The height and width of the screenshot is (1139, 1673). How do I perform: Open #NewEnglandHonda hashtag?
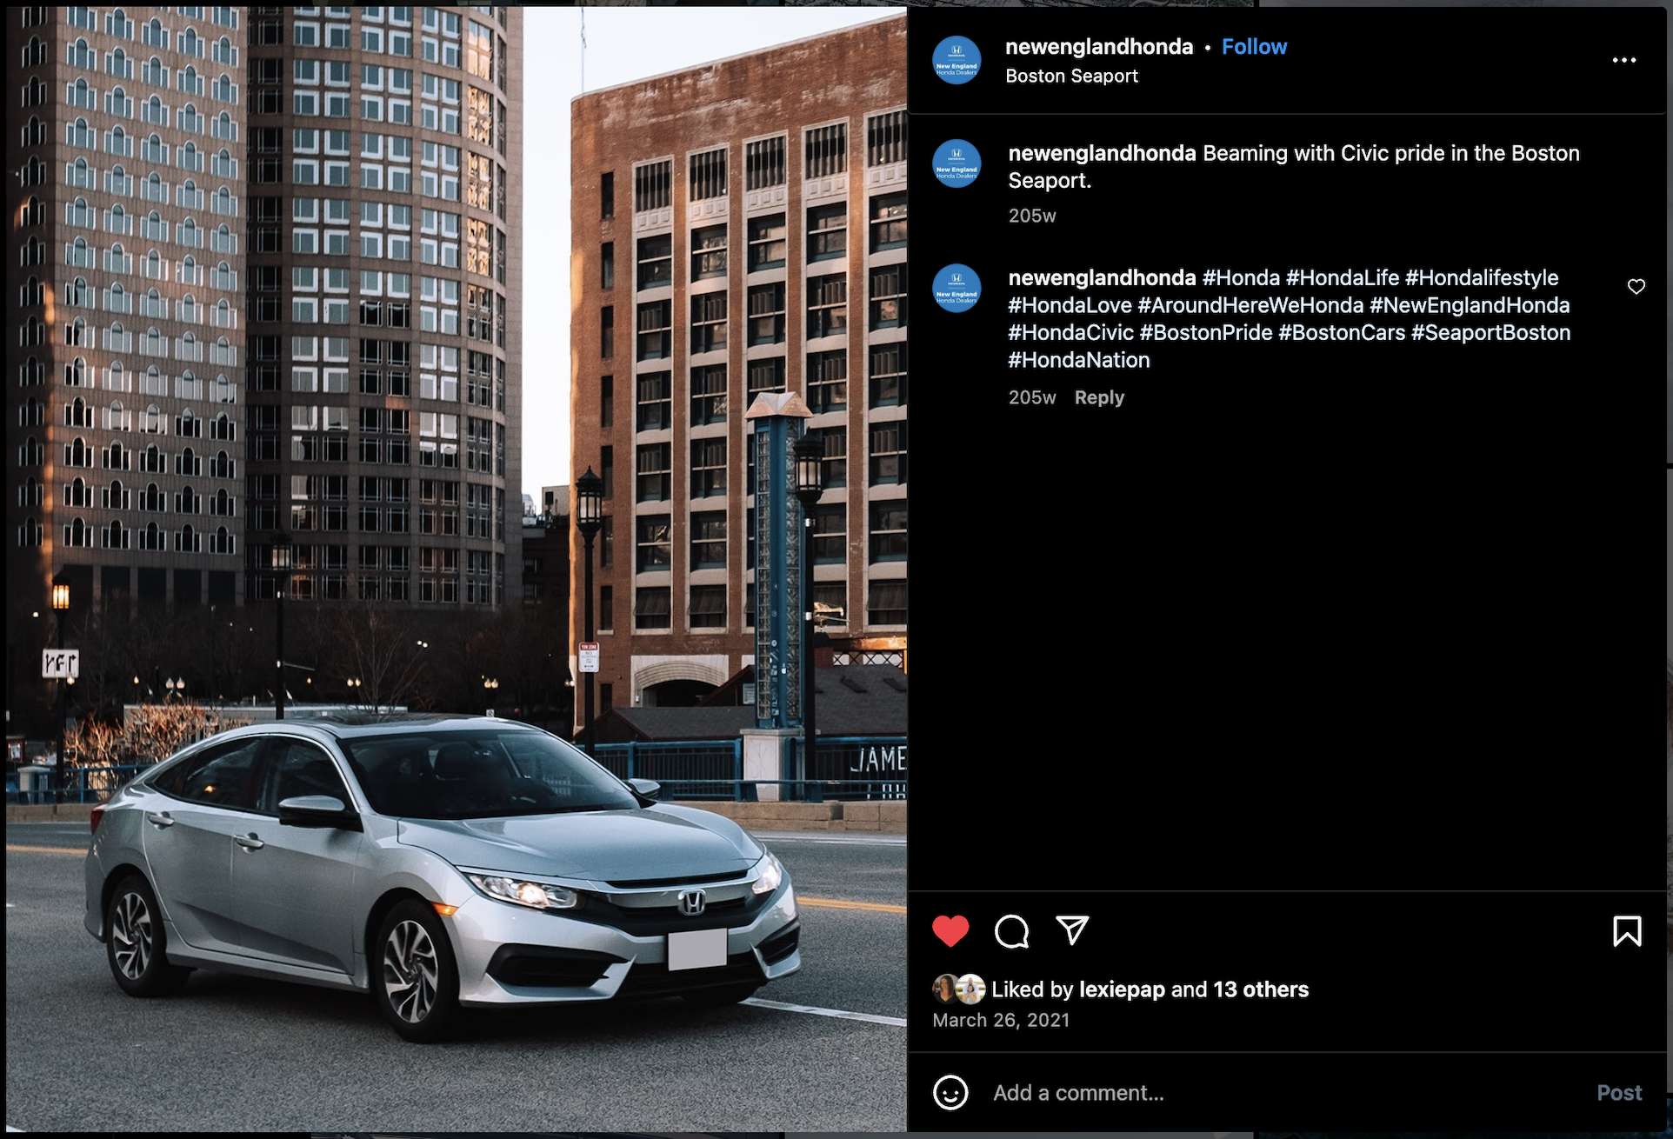tap(1470, 305)
